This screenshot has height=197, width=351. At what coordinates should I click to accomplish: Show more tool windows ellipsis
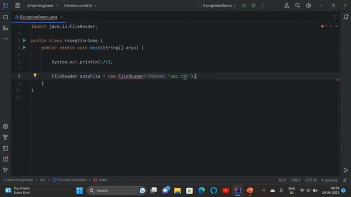pos(5,39)
